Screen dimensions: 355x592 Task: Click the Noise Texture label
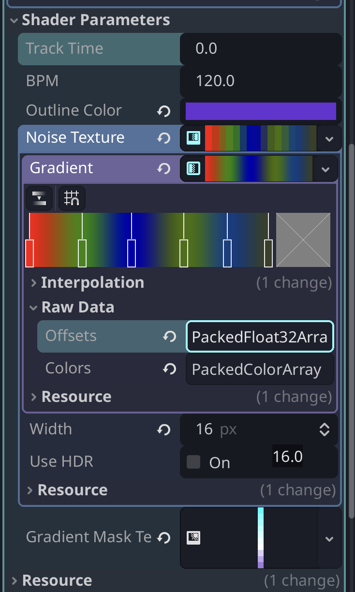point(75,137)
